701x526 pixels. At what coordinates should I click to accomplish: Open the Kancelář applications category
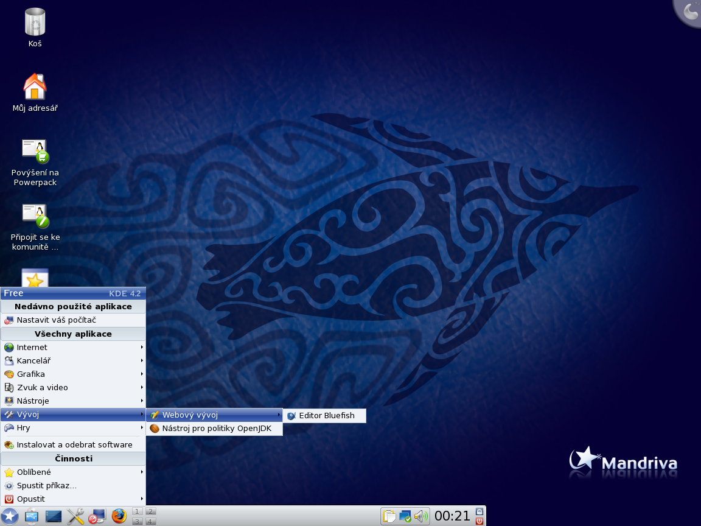(x=73, y=360)
